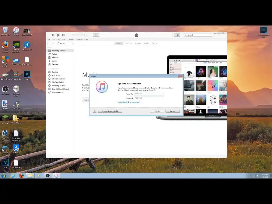Open the GeForce Experience desktop icon
The width and height of the screenshot is (272, 204).
(16, 47)
